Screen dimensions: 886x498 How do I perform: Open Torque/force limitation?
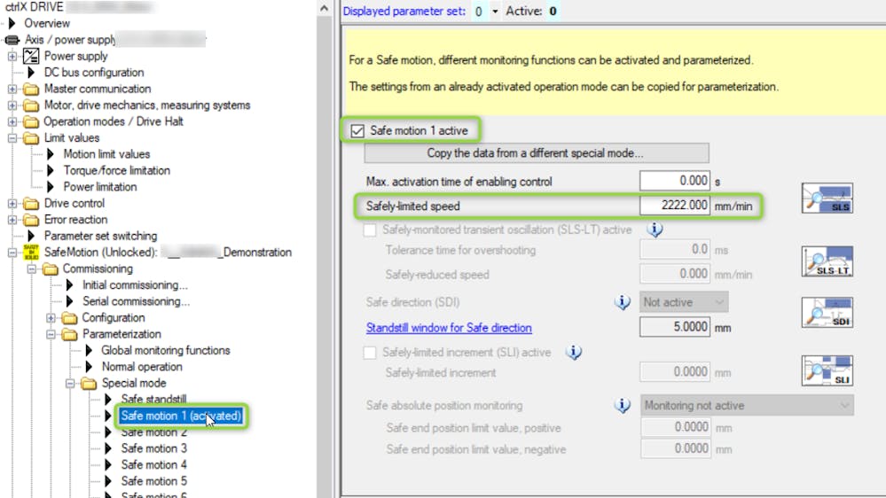pyautogui.click(x=117, y=170)
